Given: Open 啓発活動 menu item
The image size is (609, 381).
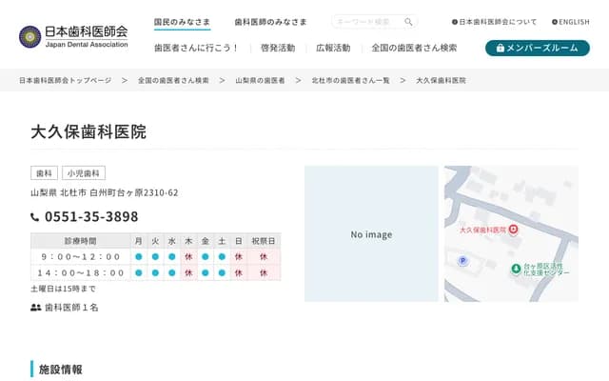Looking at the screenshot, I should (277, 48).
